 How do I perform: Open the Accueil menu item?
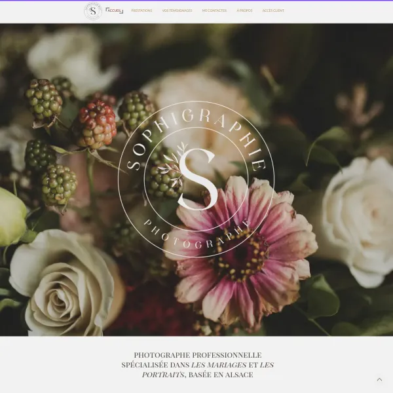[x=115, y=10]
